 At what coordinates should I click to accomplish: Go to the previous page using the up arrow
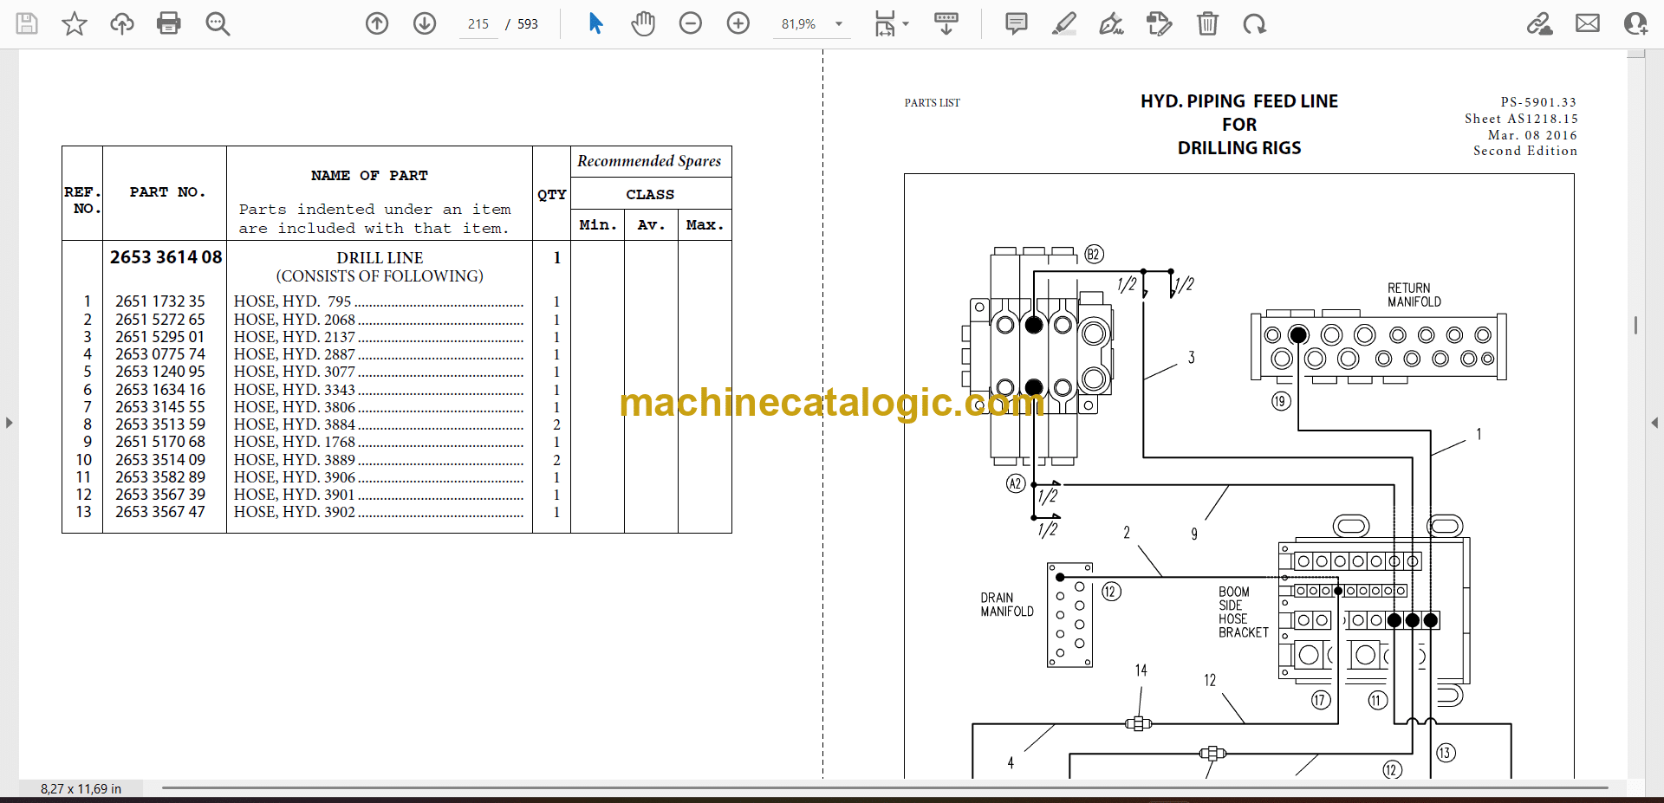[377, 23]
